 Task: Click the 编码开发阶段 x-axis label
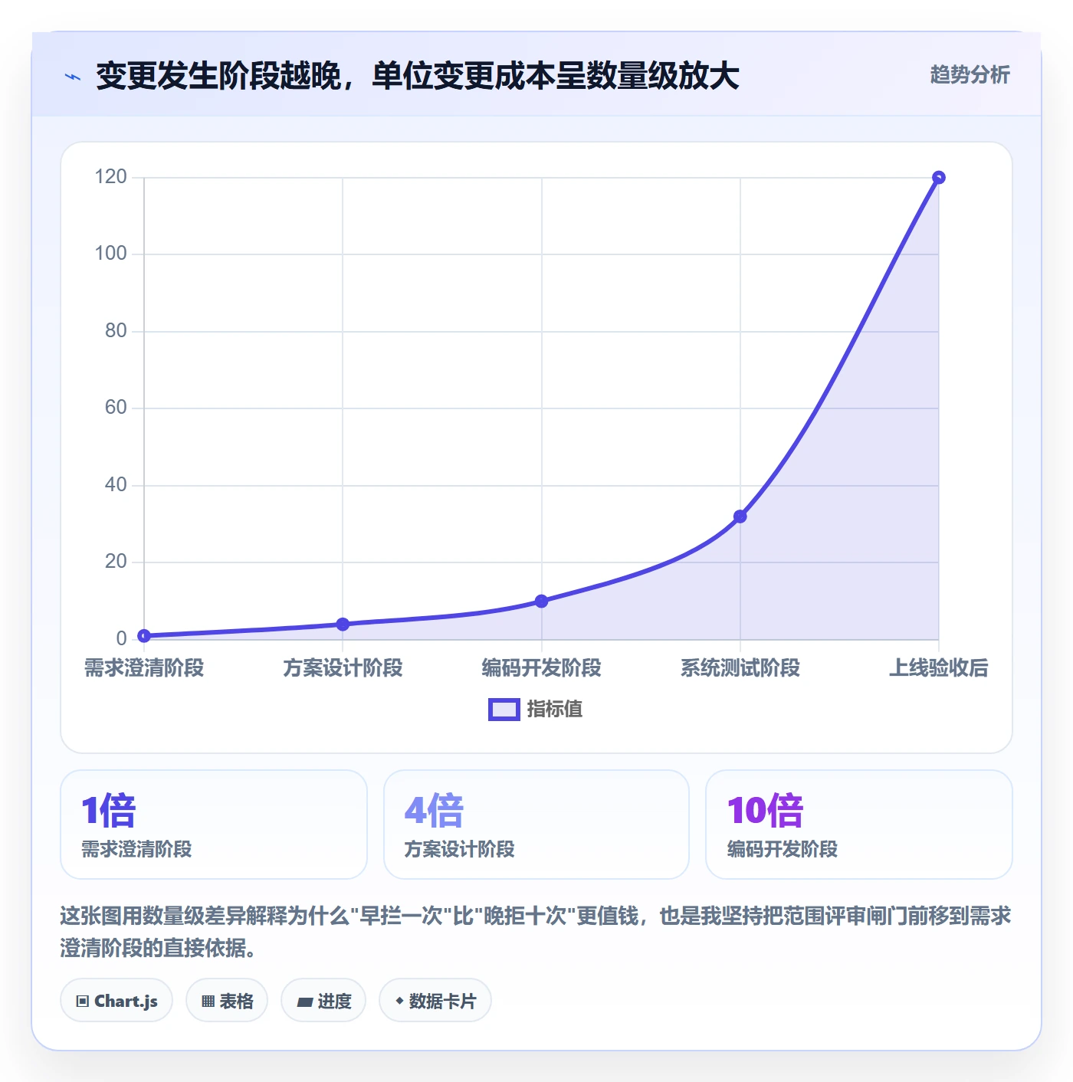pyautogui.click(x=541, y=668)
